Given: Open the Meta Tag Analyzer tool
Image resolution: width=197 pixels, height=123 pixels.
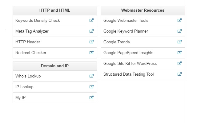Looking at the screenshot, I should [32, 31].
